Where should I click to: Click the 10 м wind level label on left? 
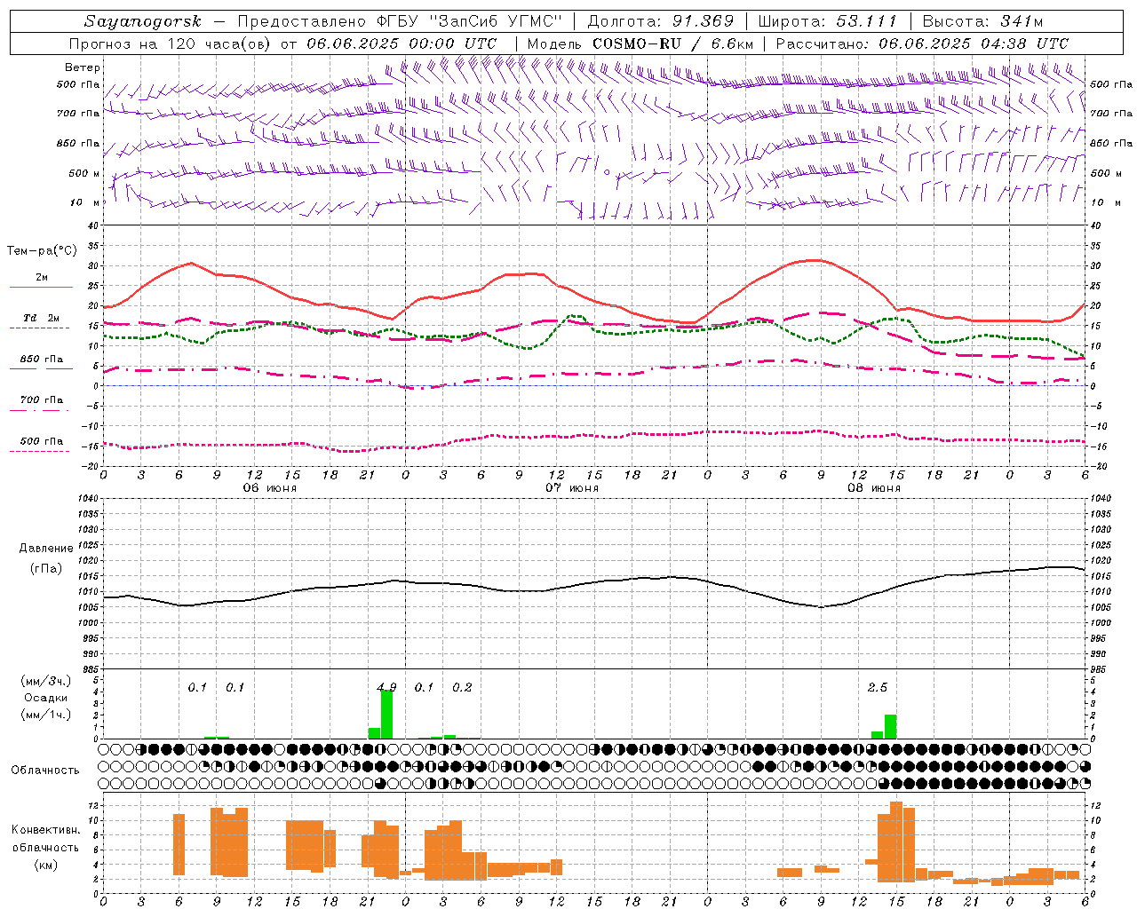(x=84, y=202)
